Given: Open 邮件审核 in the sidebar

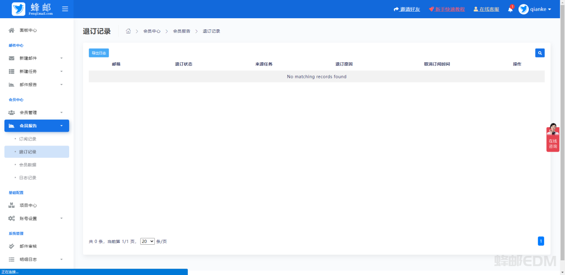Looking at the screenshot, I should pyautogui.click(x=28, y=246).
